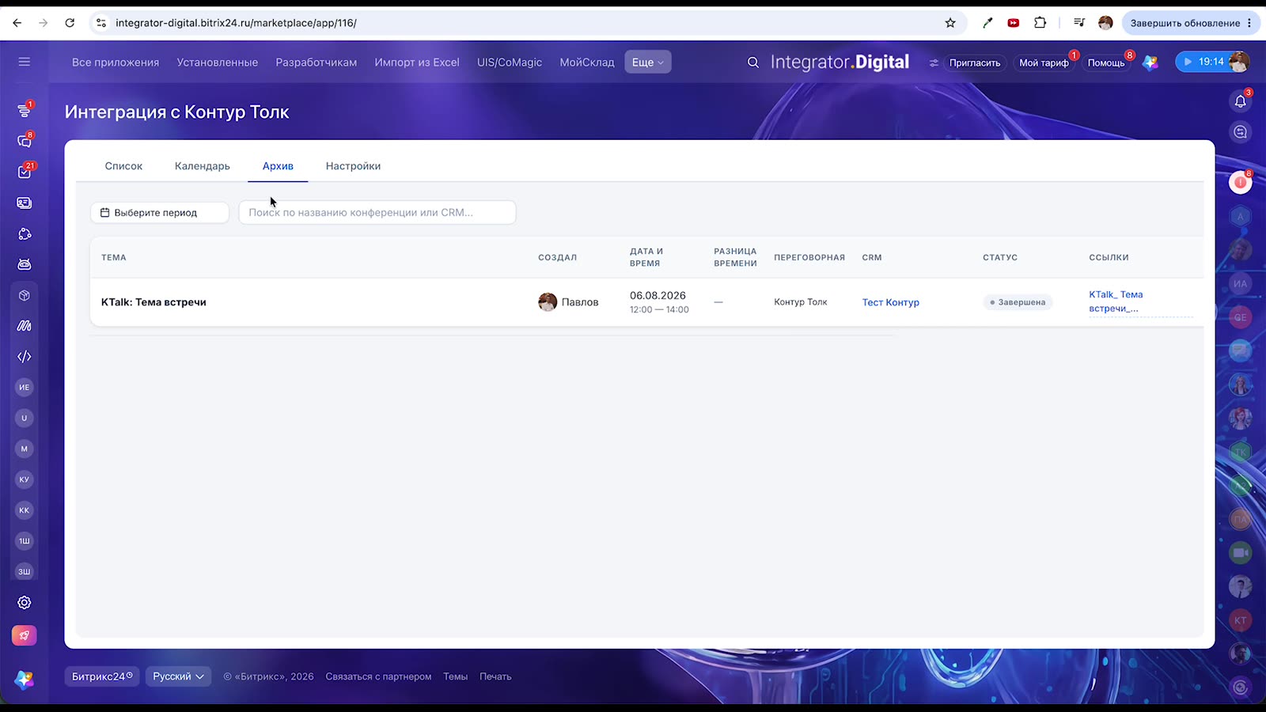The image size is (1266, 712).
Task: Bookmark the page with the star icon
Action: tap(950, 23)
